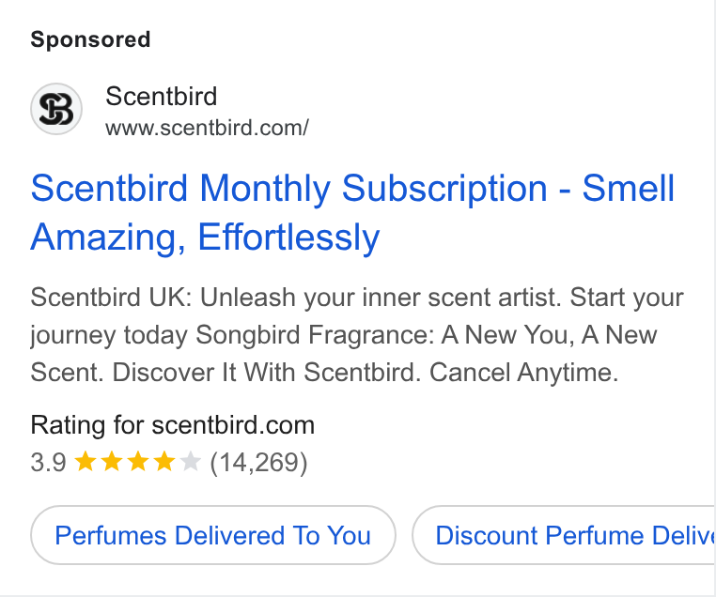Select the second gold rating star
This screenshot has width=716, height=597.
[111, 461]
